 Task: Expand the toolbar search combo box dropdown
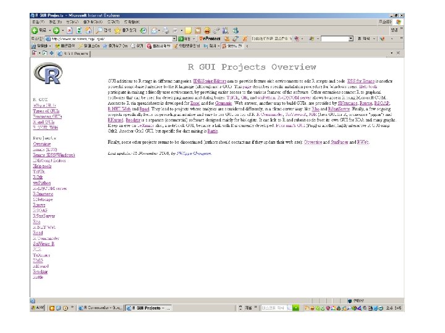[x=351, y=38]
